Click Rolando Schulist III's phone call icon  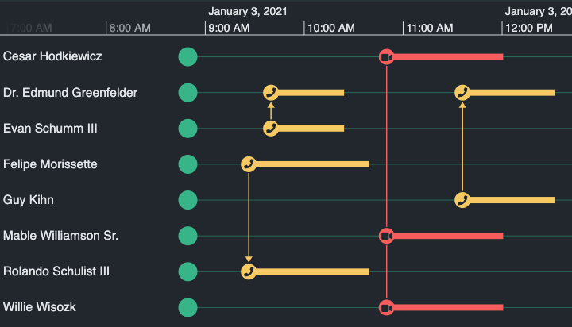click(x=249, y=271)
